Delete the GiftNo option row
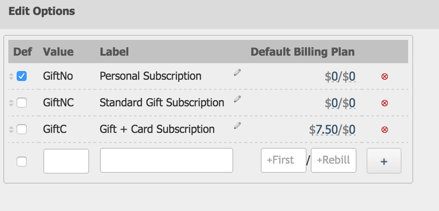The height and width of the screenshot is (211, 439). click(385, 76)
